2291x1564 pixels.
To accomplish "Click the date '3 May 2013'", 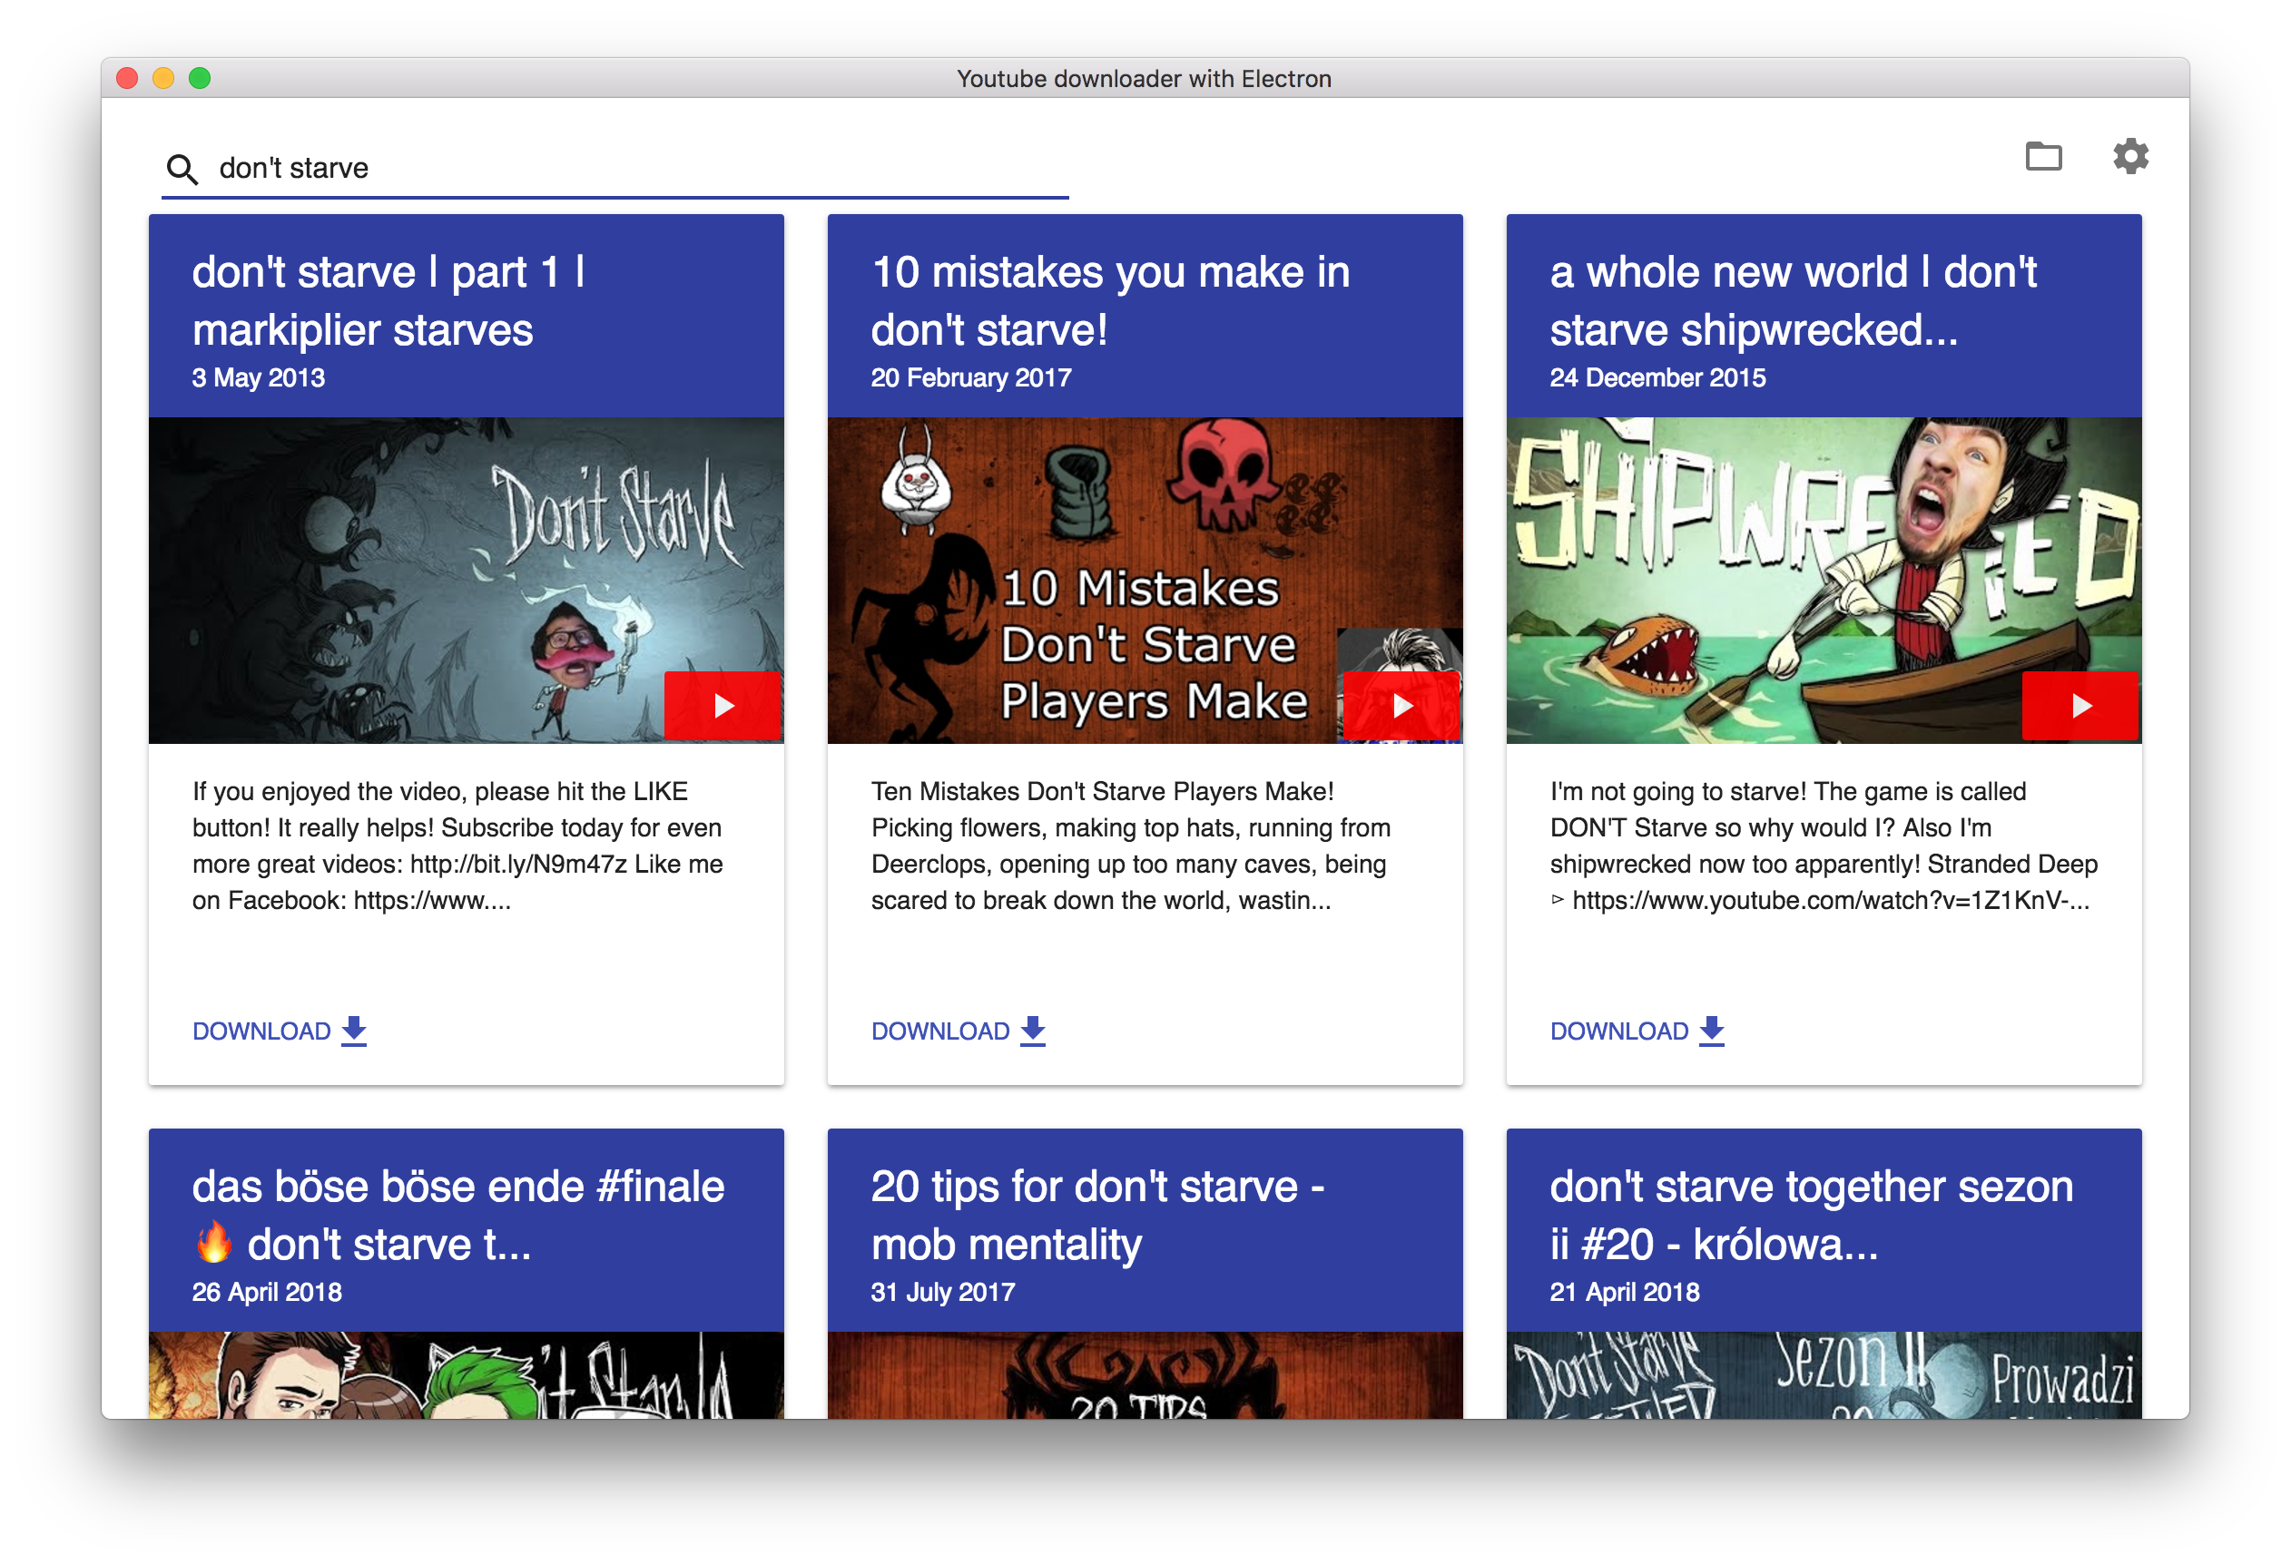I will tap(259, 377).
